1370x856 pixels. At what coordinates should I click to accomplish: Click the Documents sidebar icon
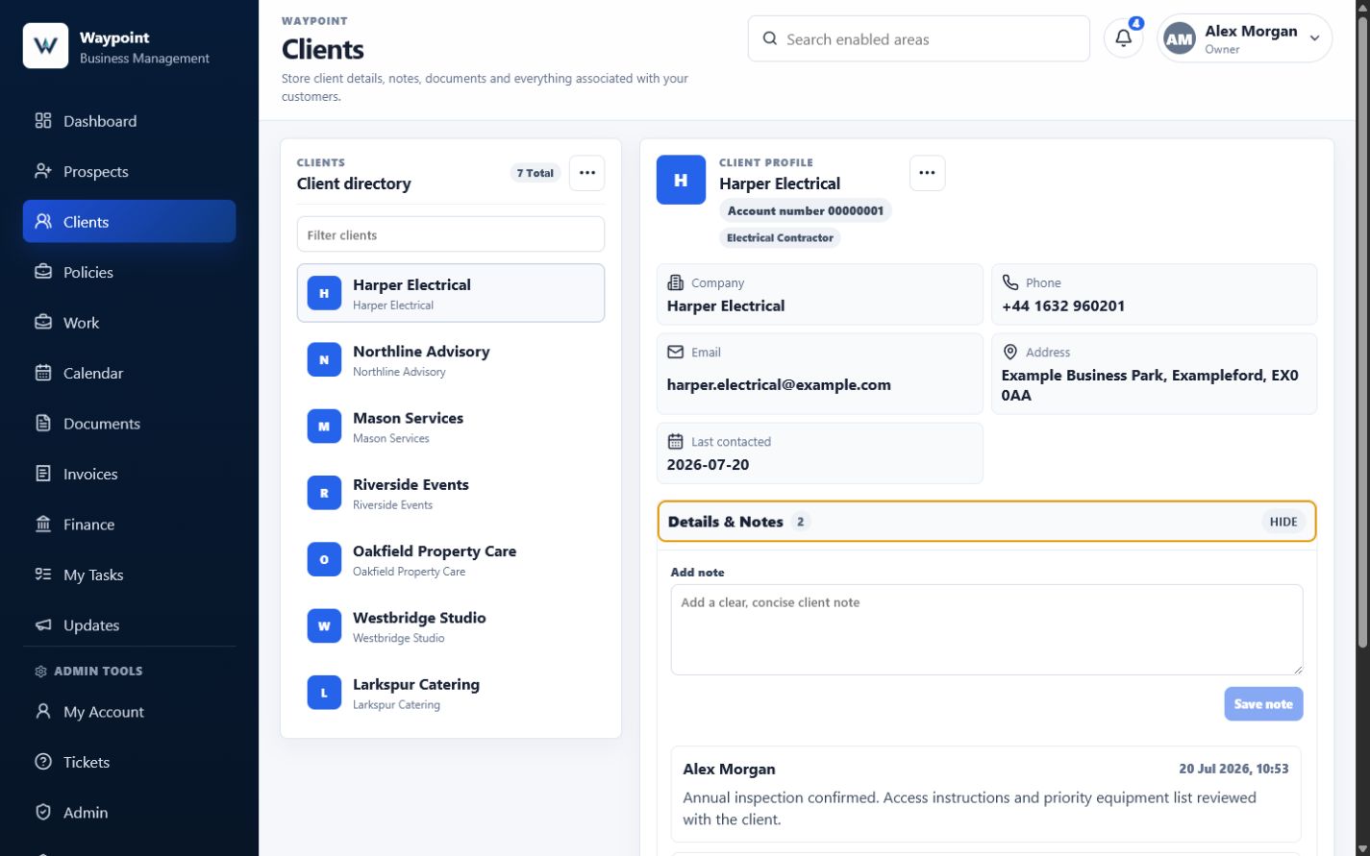pos(43,423)
